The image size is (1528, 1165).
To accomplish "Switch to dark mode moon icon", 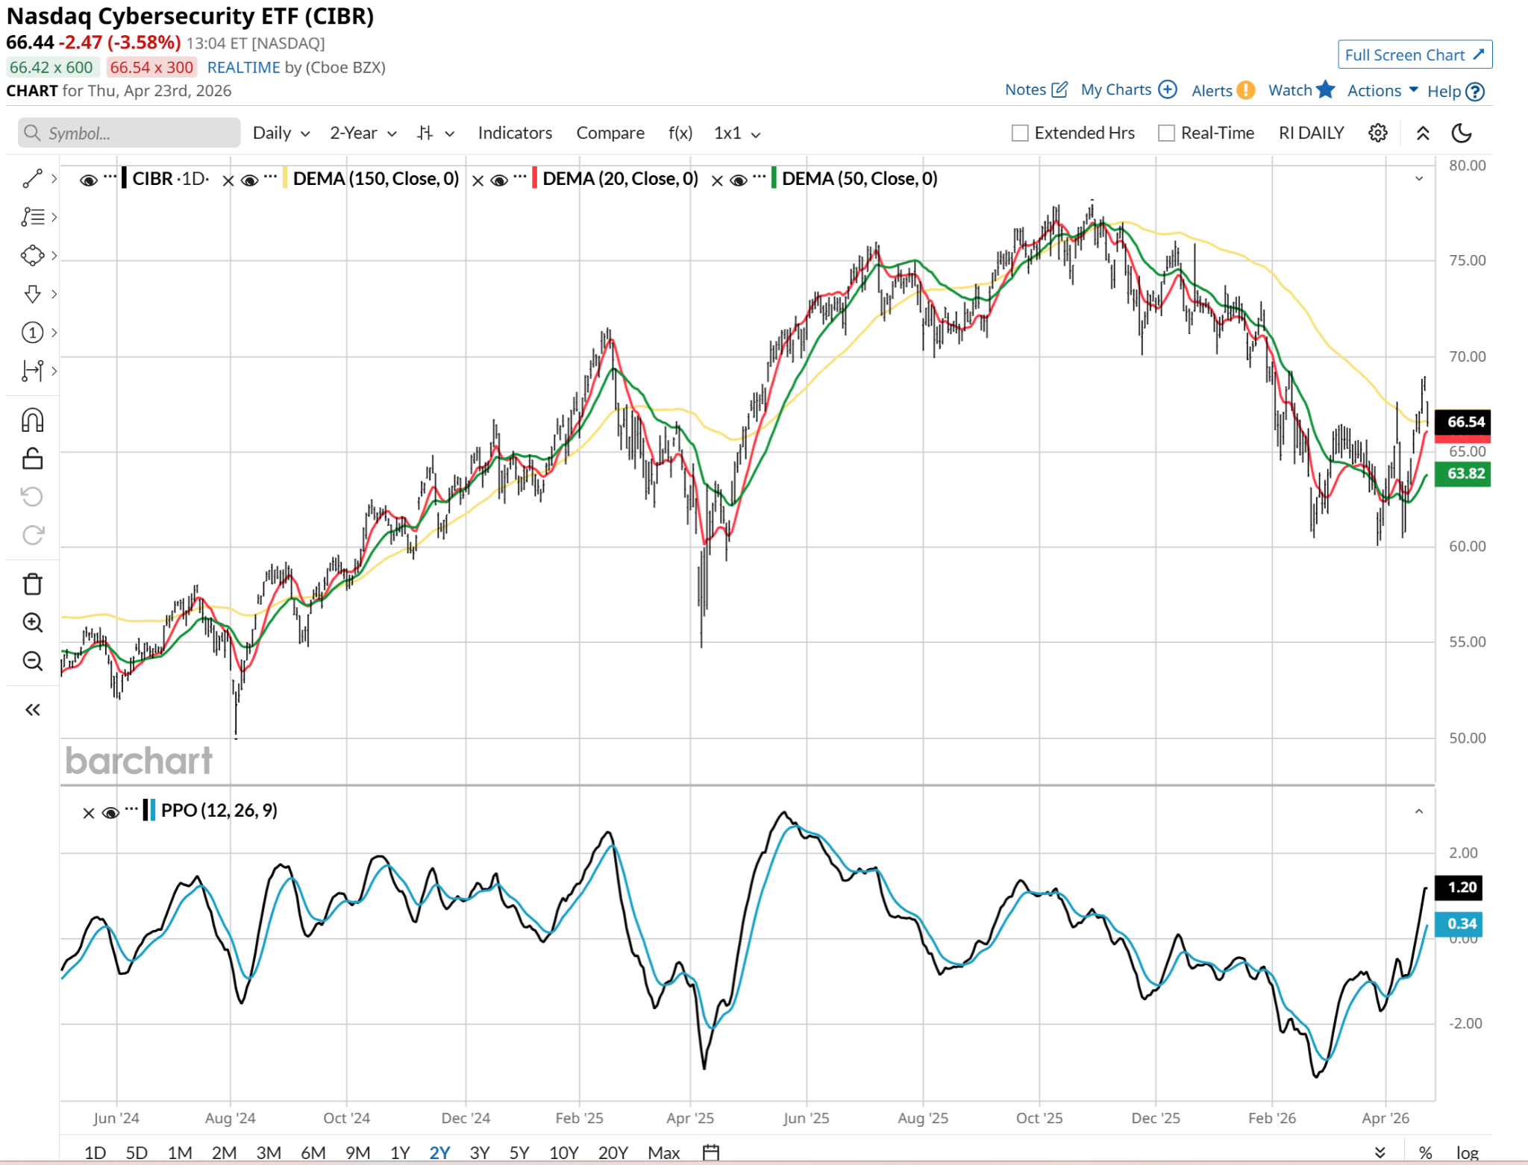I will point(1461,133).
